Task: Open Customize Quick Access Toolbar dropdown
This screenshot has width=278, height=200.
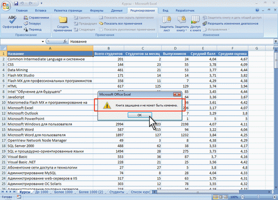Action: [42, 3]
